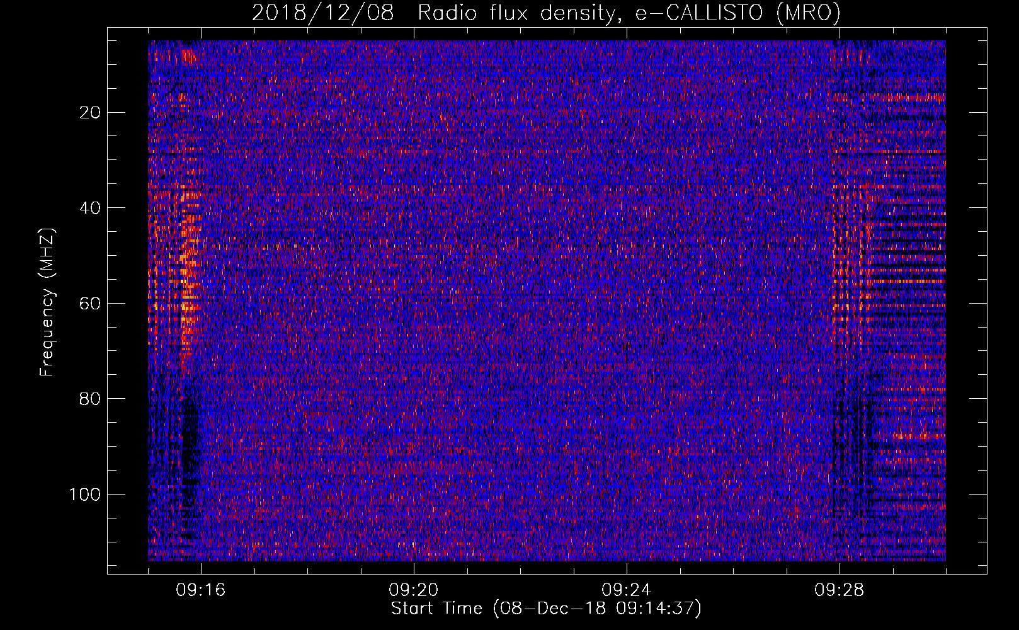Select the 09:28 time tick label

click(840, 590)
